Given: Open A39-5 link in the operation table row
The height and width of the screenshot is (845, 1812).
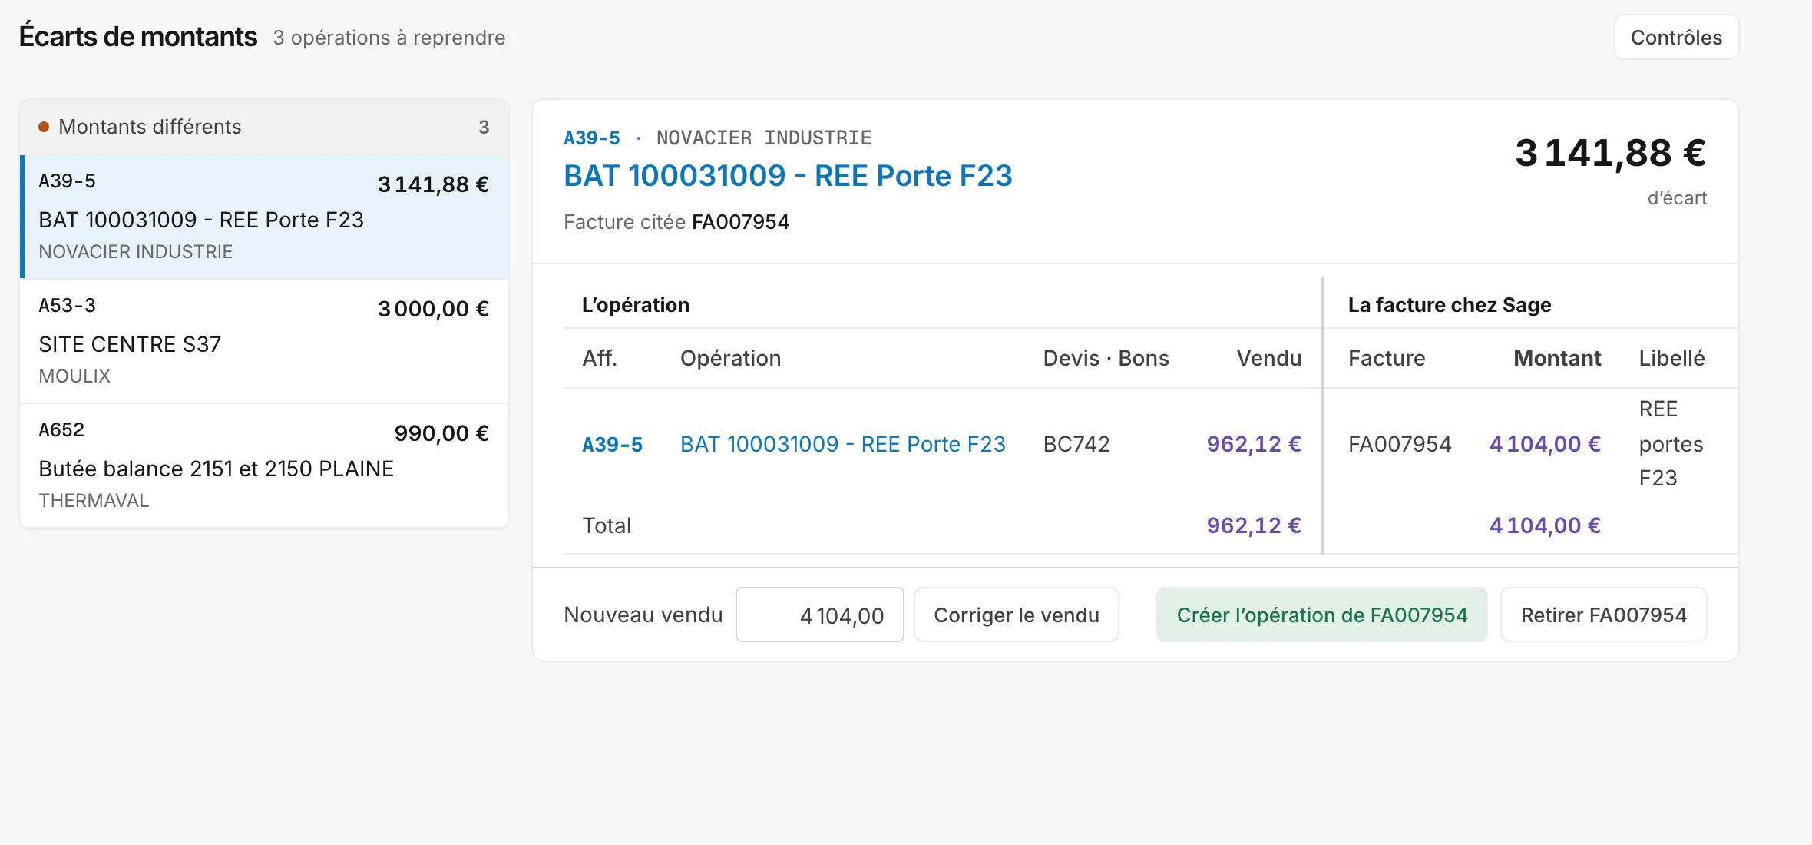Looking at the screenshot, I should coord(612,445).
